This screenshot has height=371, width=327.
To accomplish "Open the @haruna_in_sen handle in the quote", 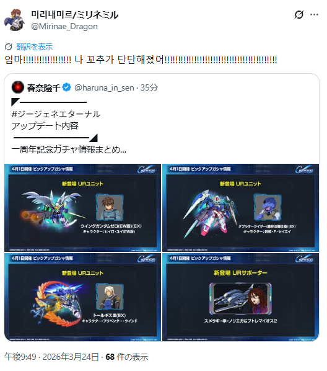I will click(104, 87).
